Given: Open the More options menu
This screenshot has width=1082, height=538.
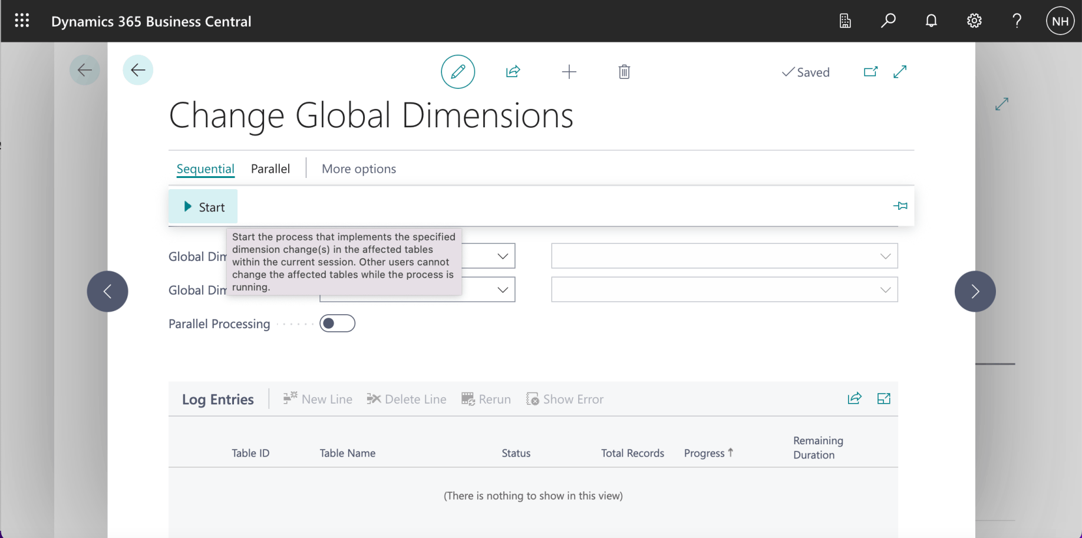Looking at the screenshot, I should (x=358, y=169).
